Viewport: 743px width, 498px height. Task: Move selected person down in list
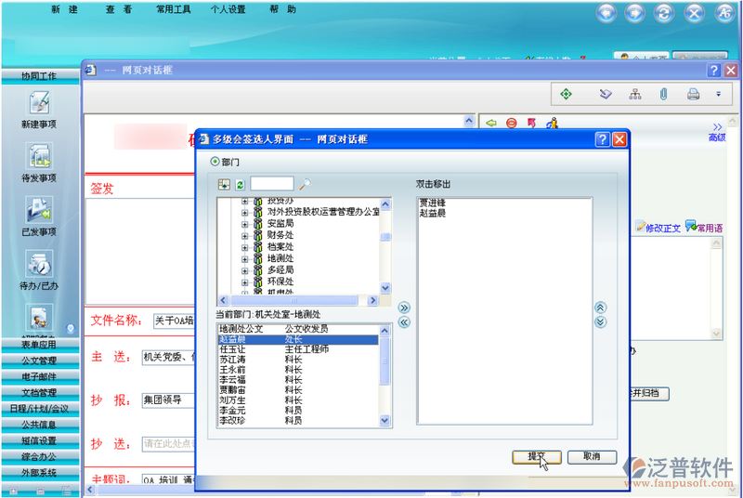[600, 322]
